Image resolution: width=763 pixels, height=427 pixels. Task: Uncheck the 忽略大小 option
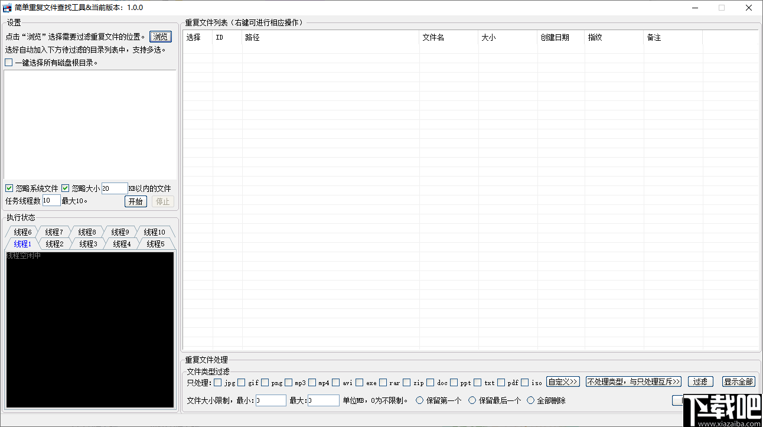click(x=65, y=188)
